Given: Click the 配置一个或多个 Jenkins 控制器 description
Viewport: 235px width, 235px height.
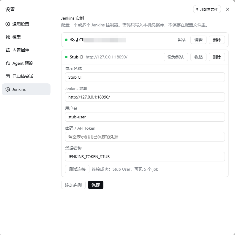Looking at the screenshot, I should point(135,25).
